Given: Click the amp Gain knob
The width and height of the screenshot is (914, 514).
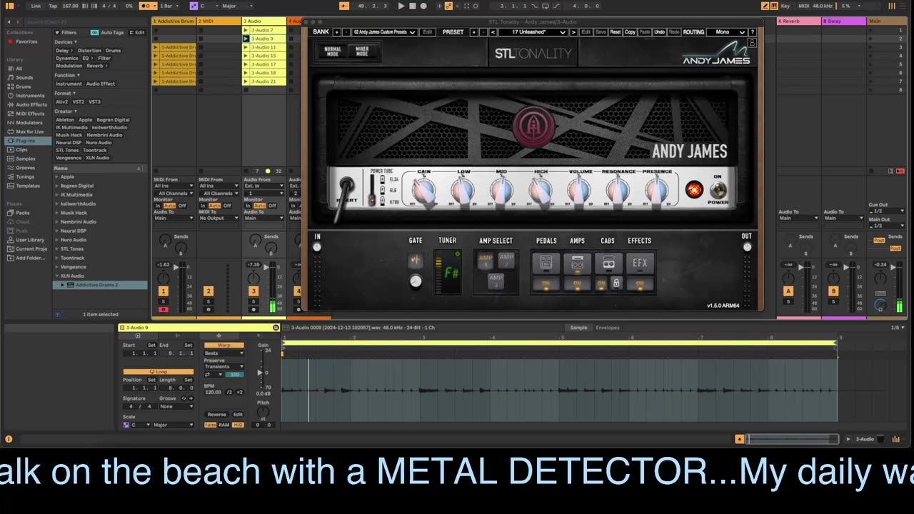Looking at the screenshot, I should 424,191.
